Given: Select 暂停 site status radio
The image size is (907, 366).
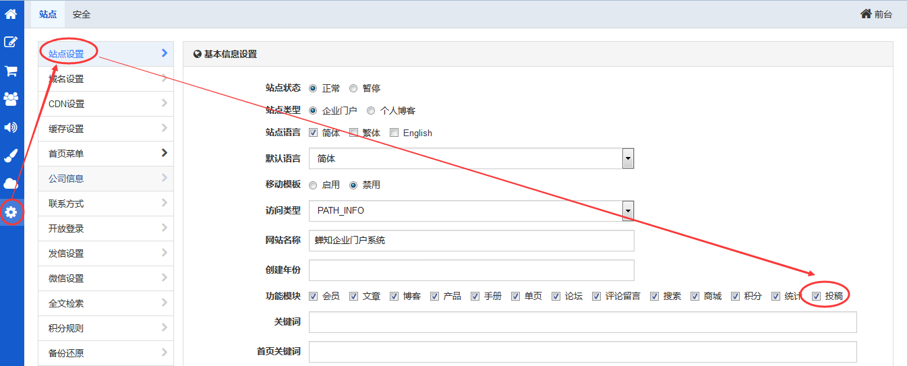Looking at the screenshot, I should pyautogui.click(x=353, y=88).
